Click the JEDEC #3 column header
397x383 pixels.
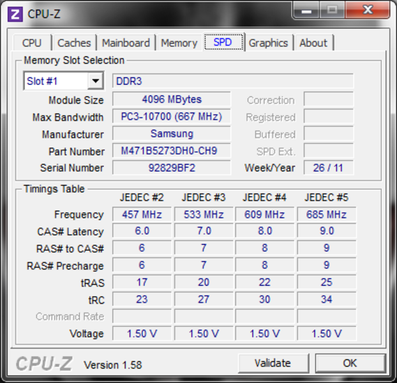pyautogui.click(x=204, y=197)
